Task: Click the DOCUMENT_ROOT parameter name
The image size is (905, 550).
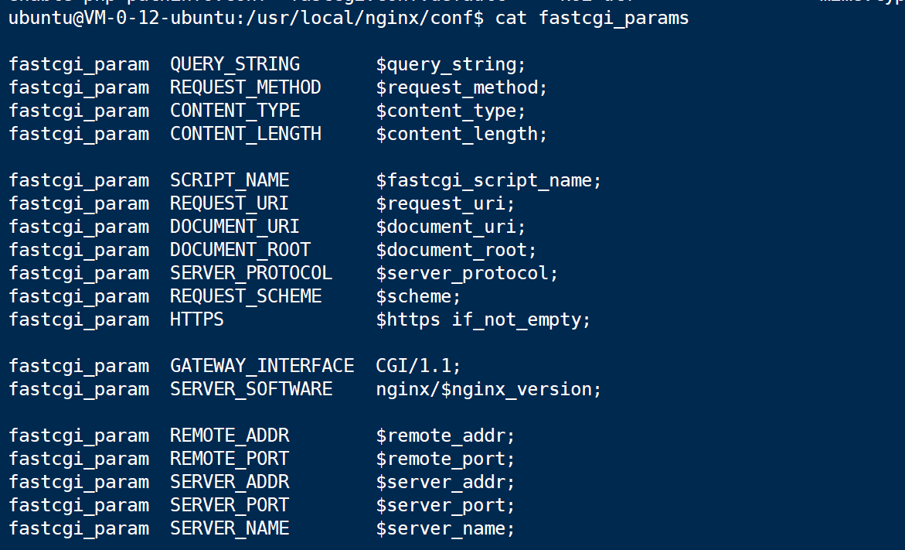Action: [x=240, y=250]
